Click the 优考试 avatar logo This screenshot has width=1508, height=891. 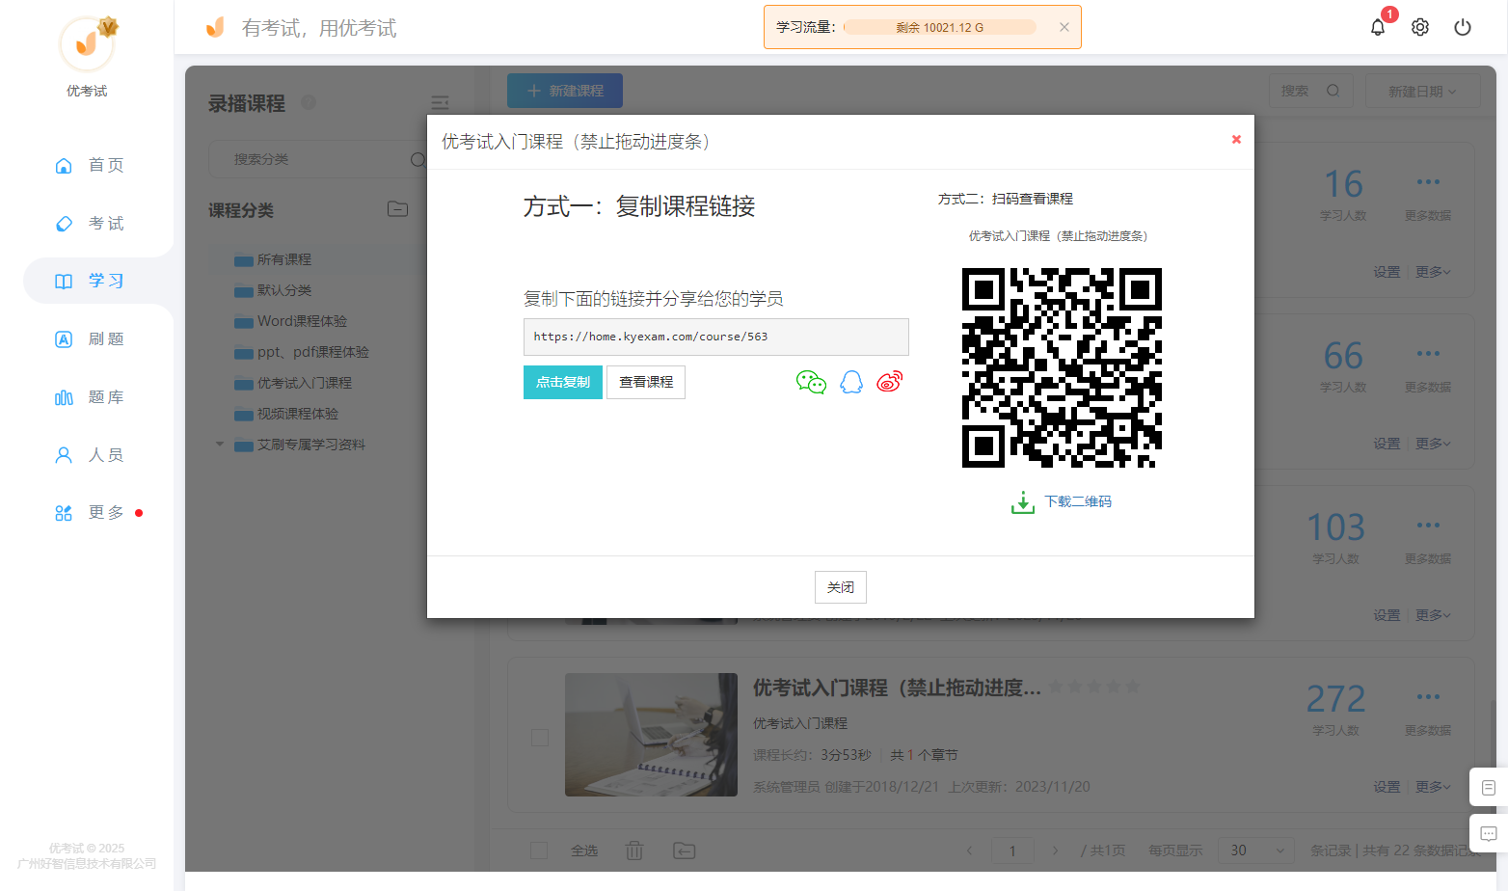pyautogui.click(x=87, y=44)
